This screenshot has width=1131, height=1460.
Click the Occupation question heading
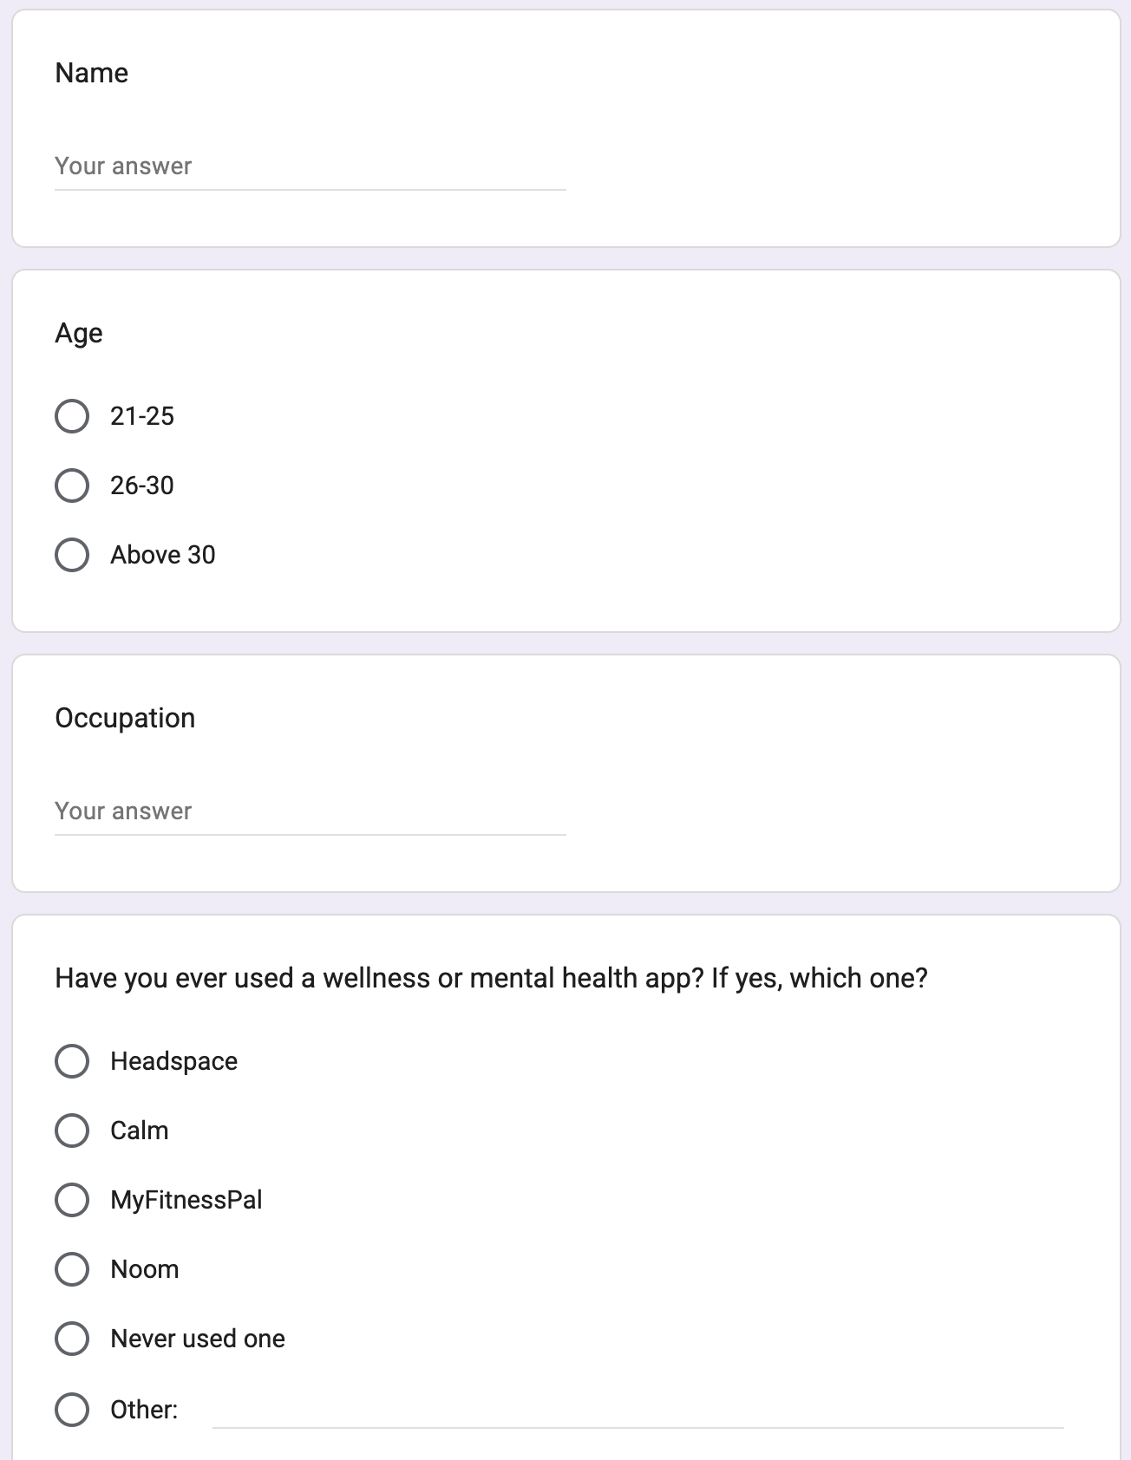[x=125, y=719]
